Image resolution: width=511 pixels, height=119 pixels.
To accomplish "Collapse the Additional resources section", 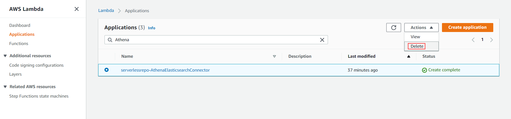I will 5,56.
